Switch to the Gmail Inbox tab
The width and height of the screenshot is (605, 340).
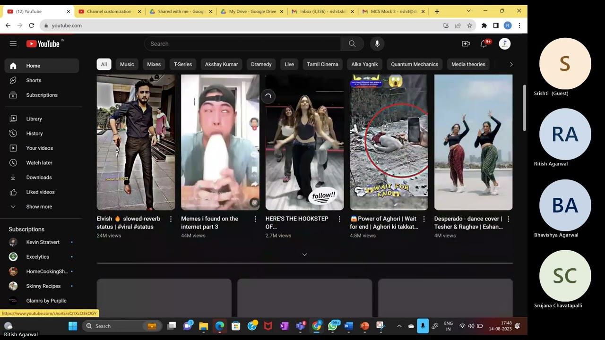coord(323,11)
